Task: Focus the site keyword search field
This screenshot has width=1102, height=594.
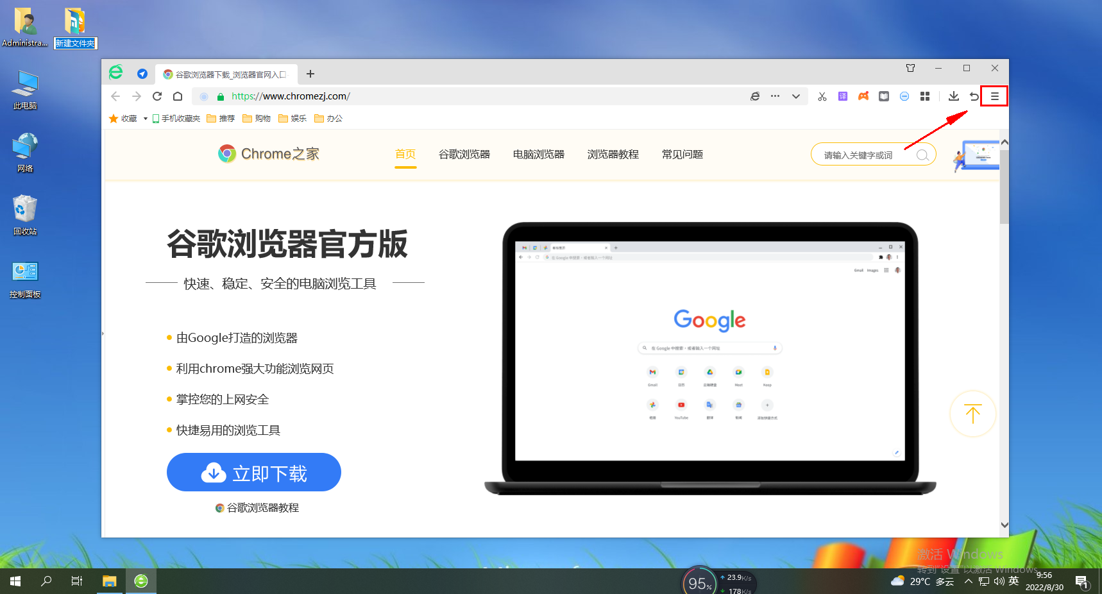Action: [866, 155]
